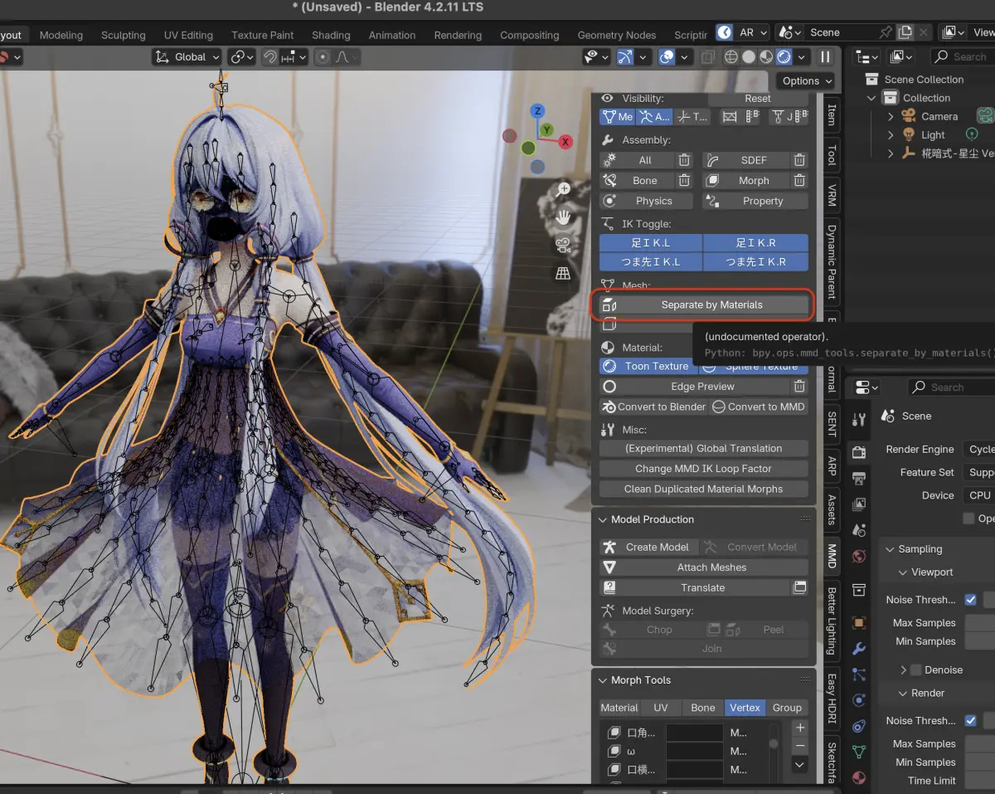Image resolution: width=995 pixels, height=794 pixels.
Task: Open the World properties tab icon
Action: 859,556
